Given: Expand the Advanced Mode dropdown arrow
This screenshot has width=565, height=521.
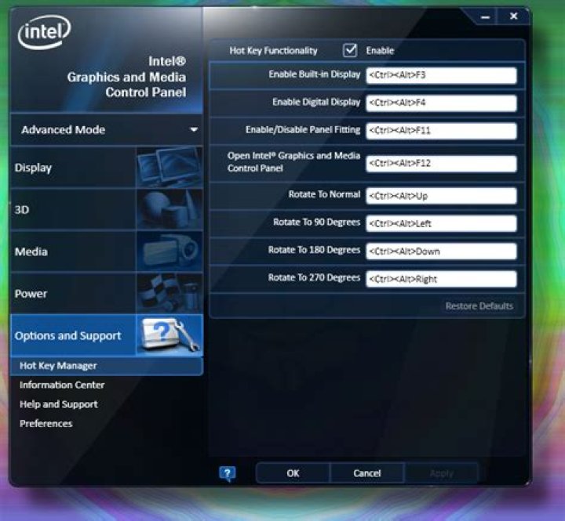Looking at the screenshot, I should [194, 129].
